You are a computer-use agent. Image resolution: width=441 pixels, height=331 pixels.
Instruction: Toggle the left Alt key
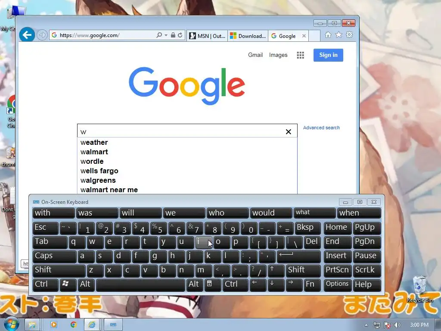coord(86,285)
